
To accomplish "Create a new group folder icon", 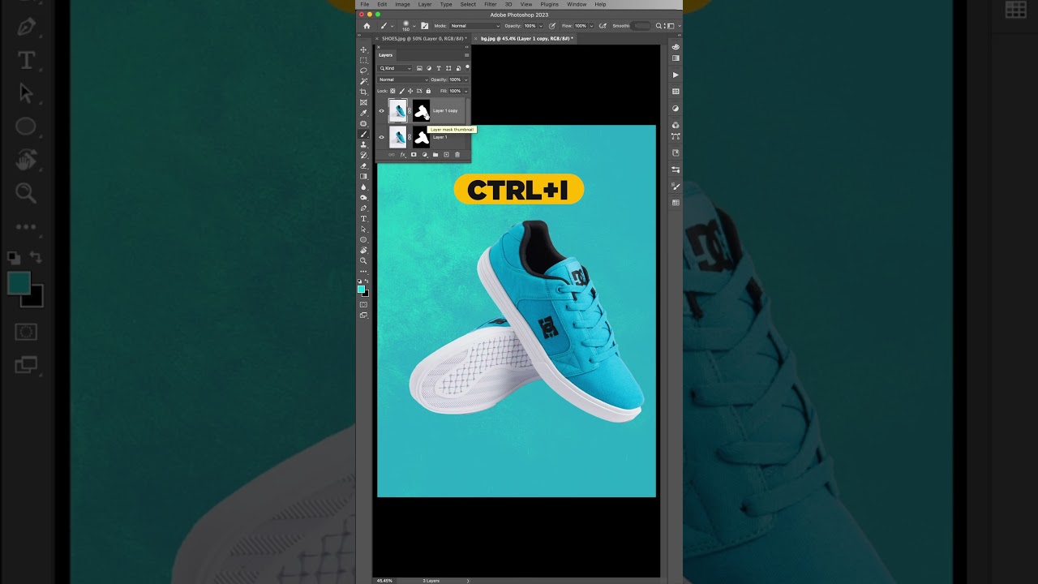I will pos(435,155).
